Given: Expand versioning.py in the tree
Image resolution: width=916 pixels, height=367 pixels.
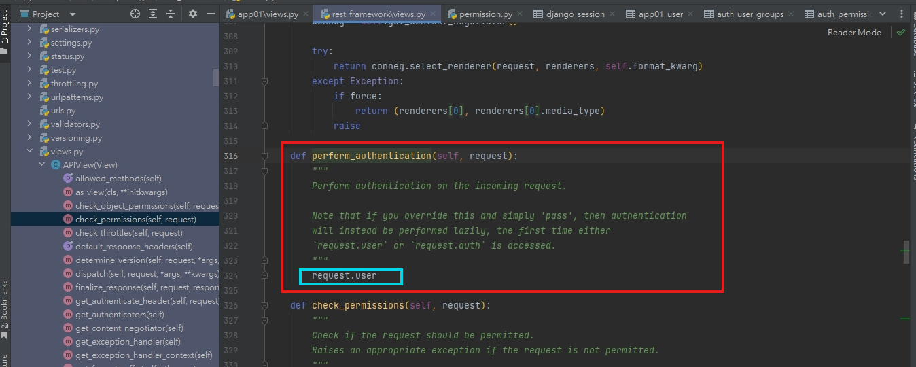Looking at the screenshot, I should 30,138.
